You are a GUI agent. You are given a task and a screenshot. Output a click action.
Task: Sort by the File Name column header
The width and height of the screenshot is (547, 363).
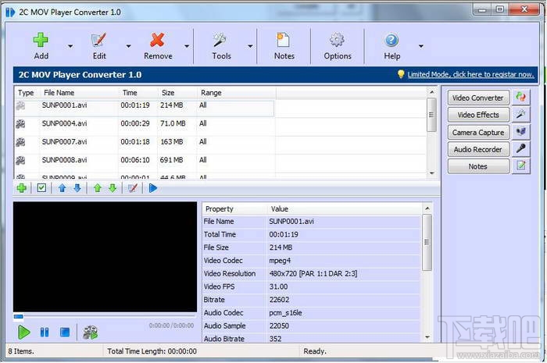79,93
